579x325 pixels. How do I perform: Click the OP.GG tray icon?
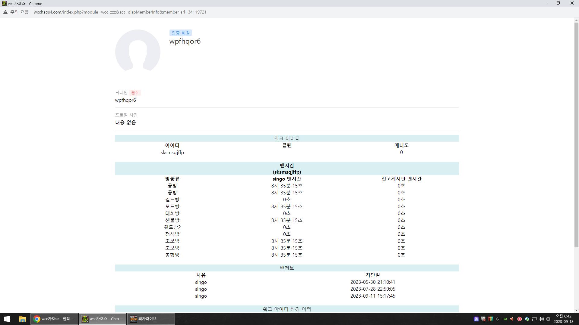point(476,319)
